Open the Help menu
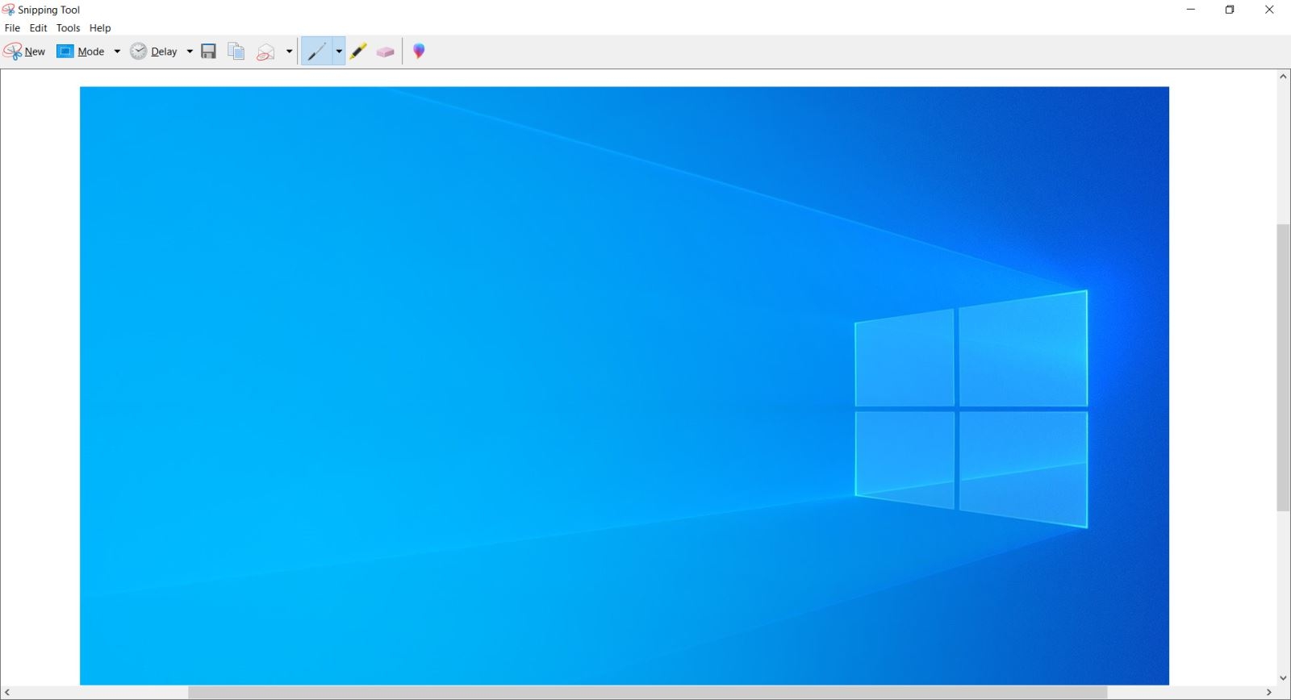 point(100,28)
